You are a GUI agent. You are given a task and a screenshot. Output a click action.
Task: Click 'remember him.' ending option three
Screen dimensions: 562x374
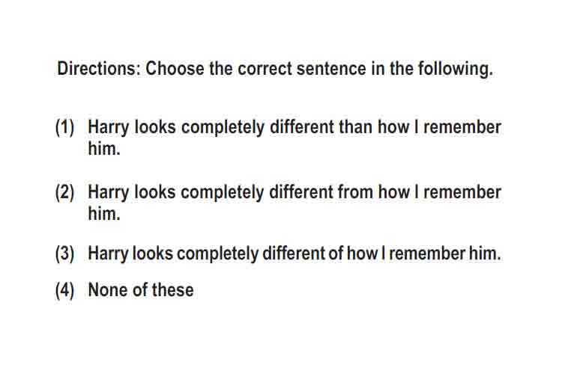[445, 254]
